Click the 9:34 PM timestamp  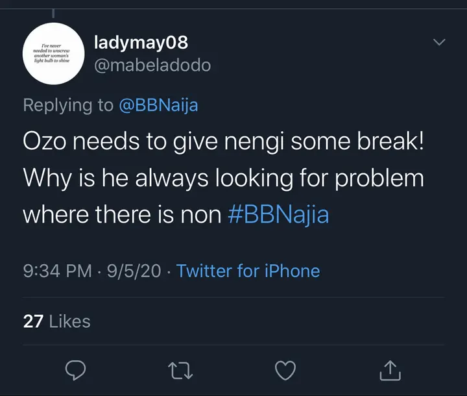click(57, 271)
